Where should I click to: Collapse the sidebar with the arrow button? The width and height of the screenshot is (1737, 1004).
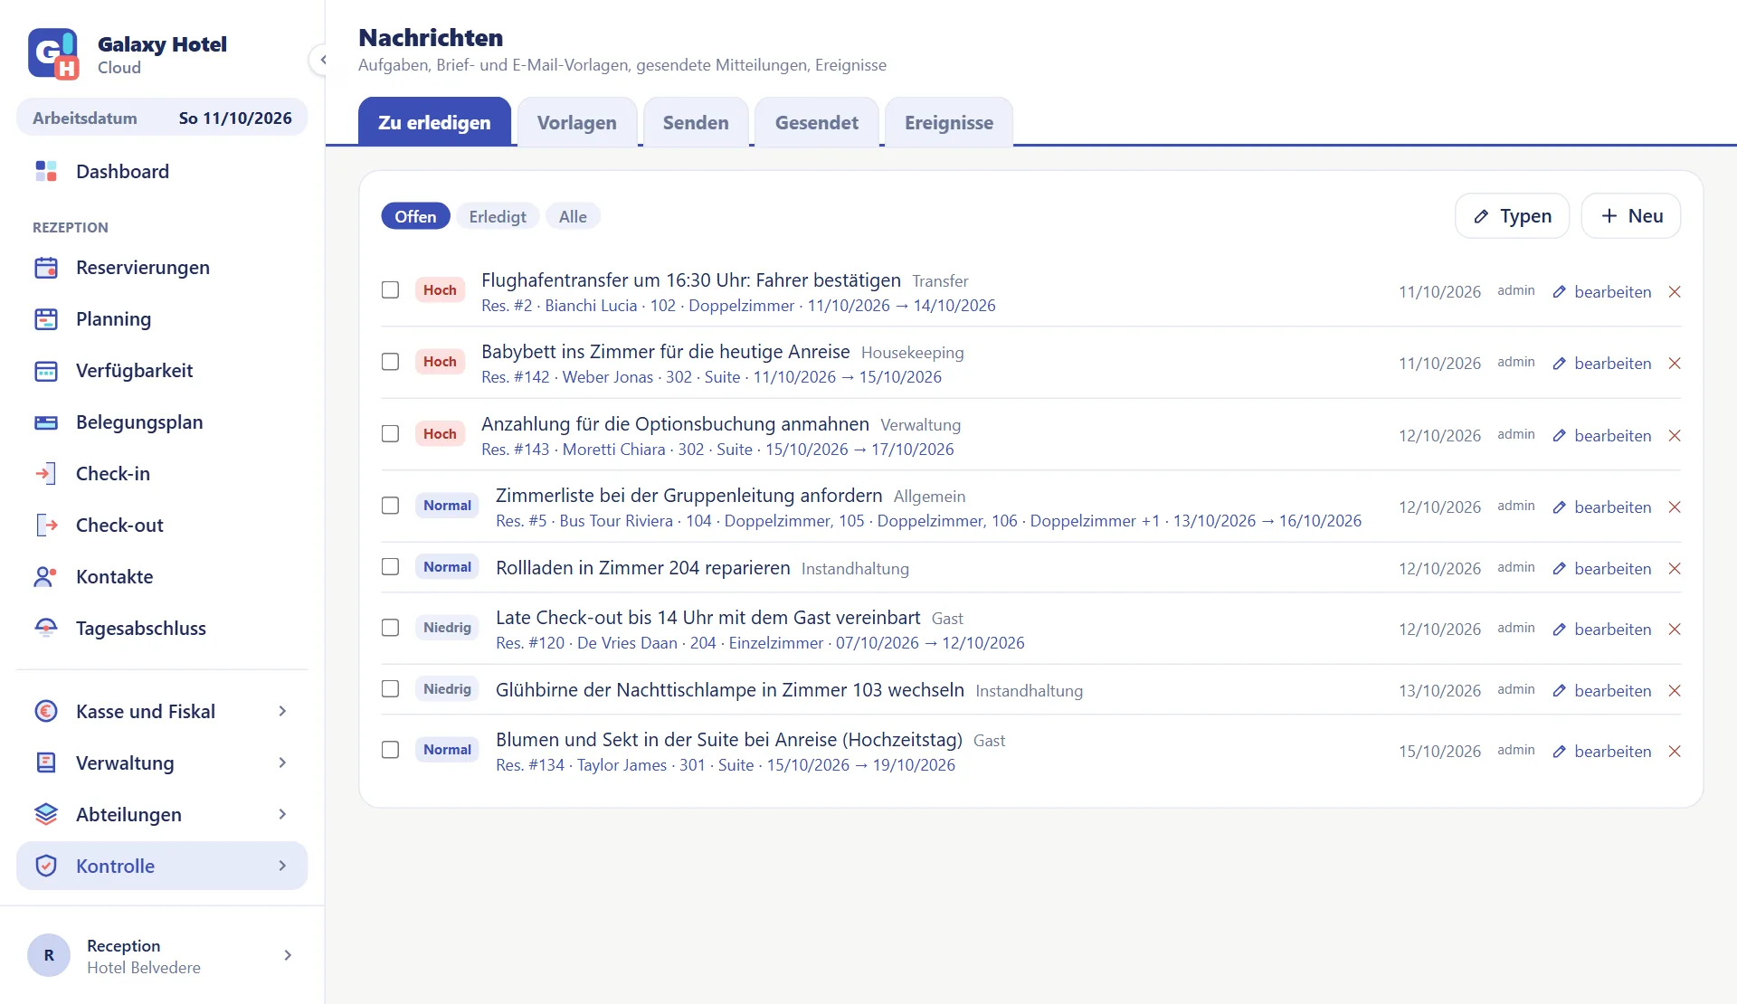[321, 60]
